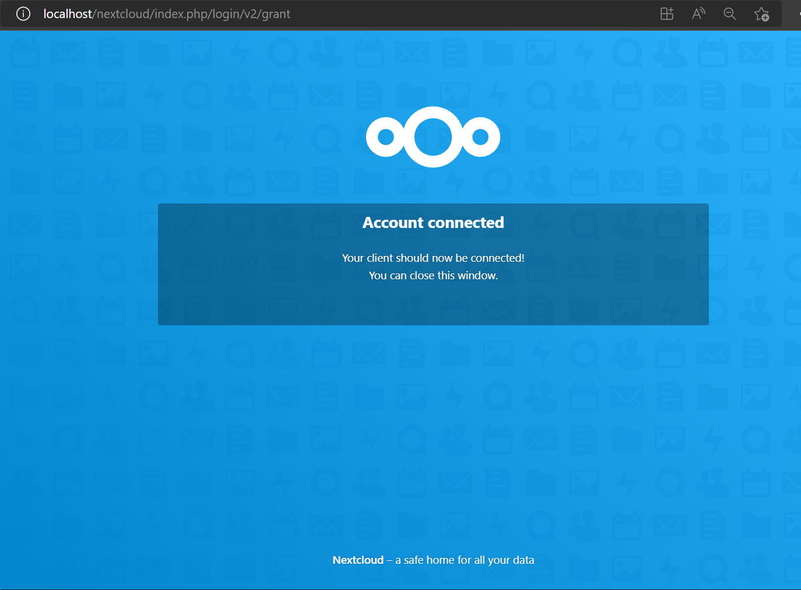Add this page to favorites with the star icon
The height and width of the screenshot is (590, 801).
pos(761,13)
